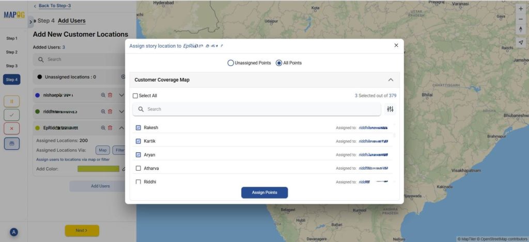Zoom in on the map
Screen dimensions: 529x242
tap(520, 9)
